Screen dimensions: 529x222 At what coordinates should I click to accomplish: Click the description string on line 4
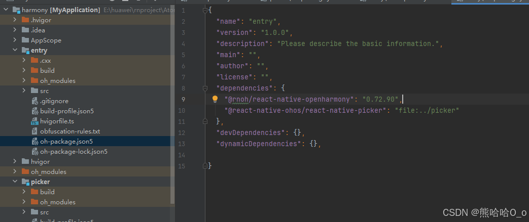358,43
